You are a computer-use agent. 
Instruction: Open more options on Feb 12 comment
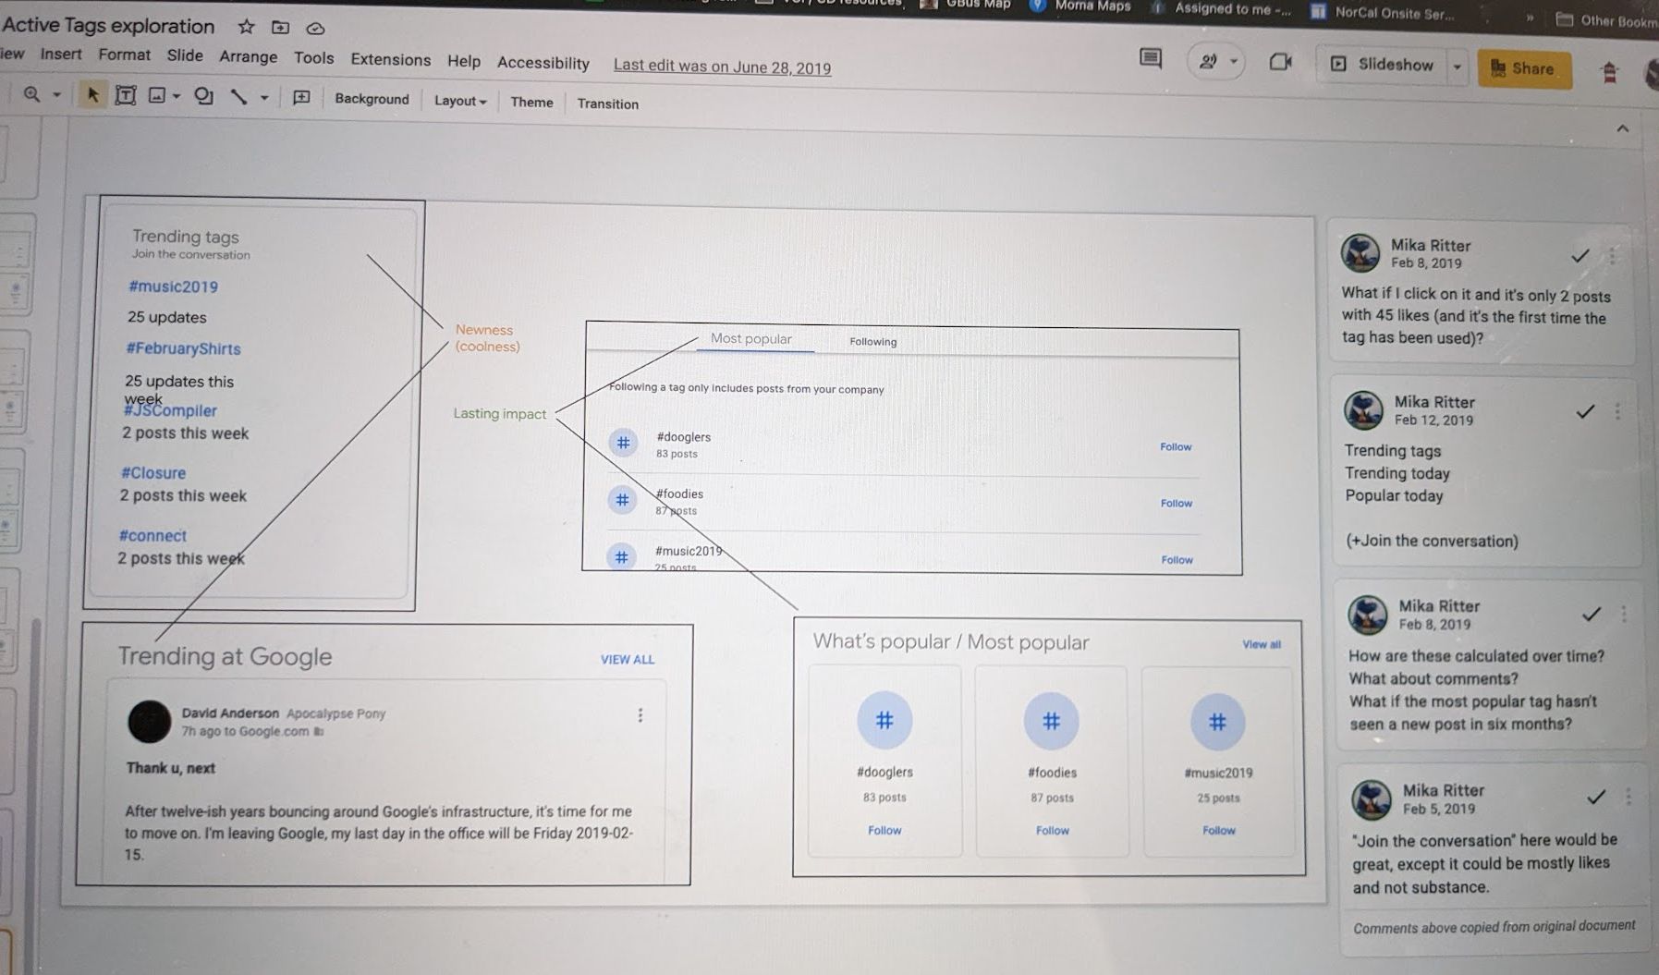pos(1617,411)
